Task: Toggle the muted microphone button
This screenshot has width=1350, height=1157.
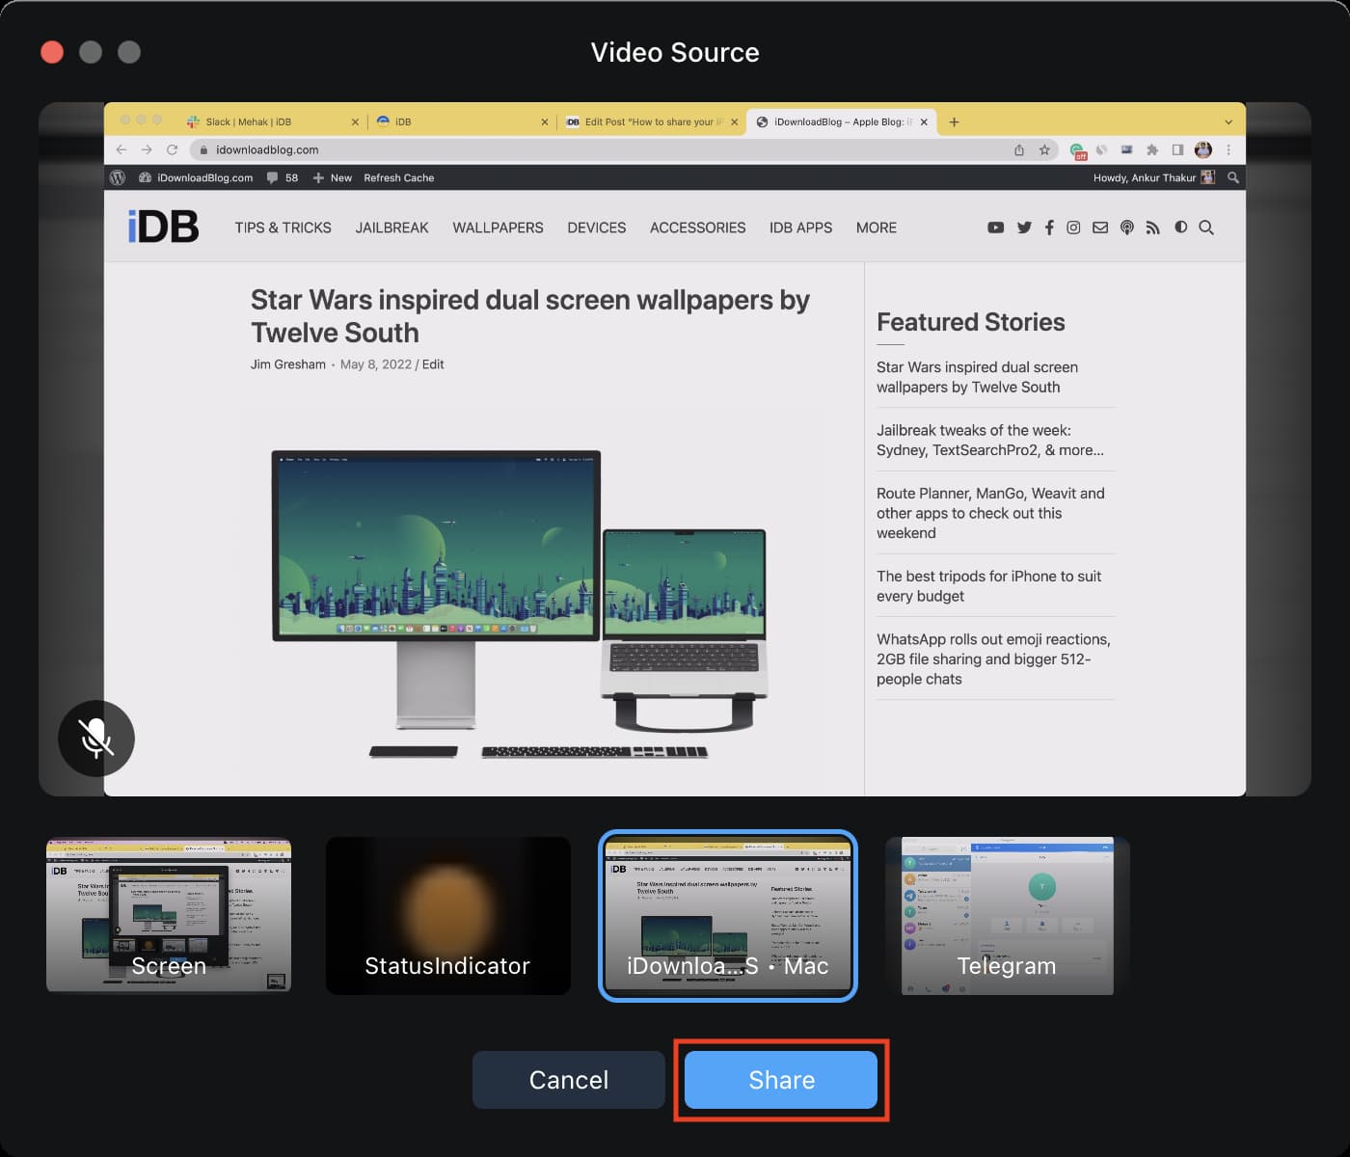Action: pyautogui.click(x=96, y=739)
